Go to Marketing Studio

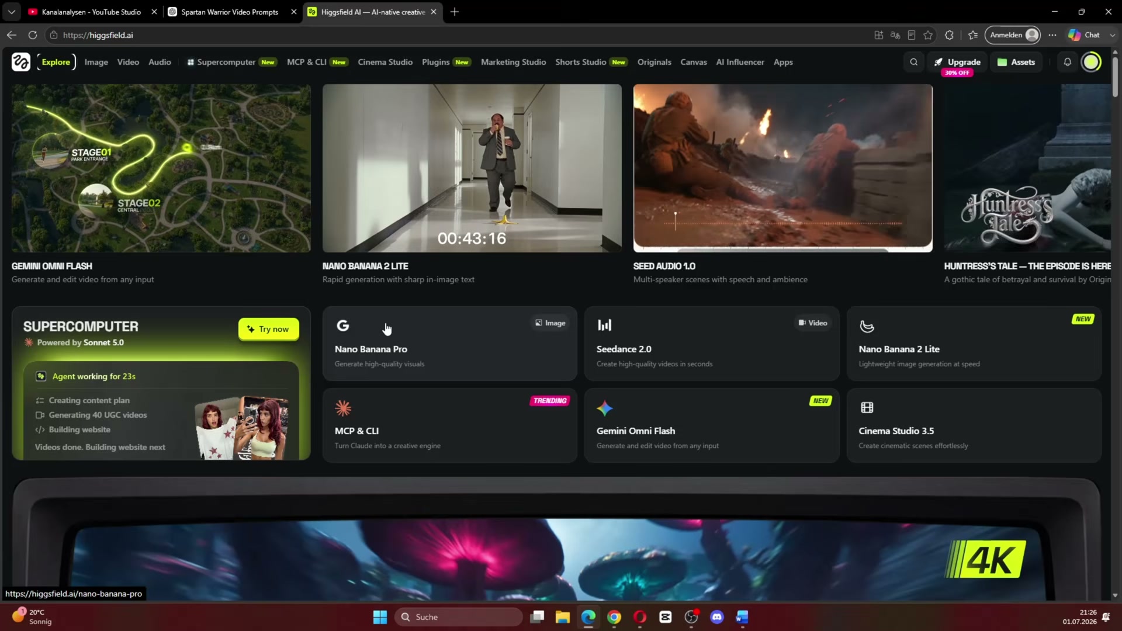[513, 62]
